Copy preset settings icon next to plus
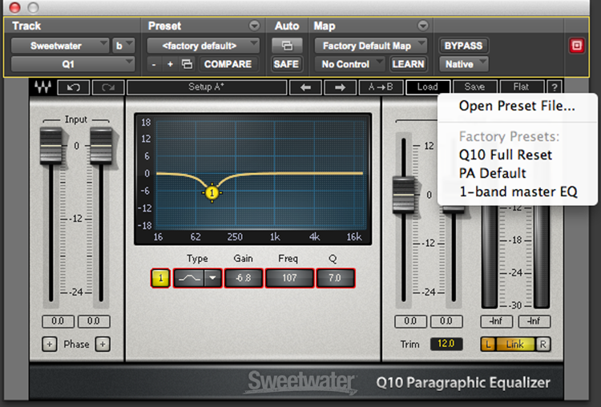The height and width of the screenshot is (407, 601). (x=187, y=64)
